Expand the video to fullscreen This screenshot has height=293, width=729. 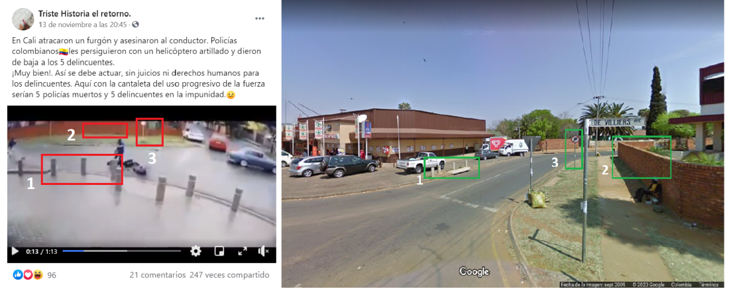(242, 251)
